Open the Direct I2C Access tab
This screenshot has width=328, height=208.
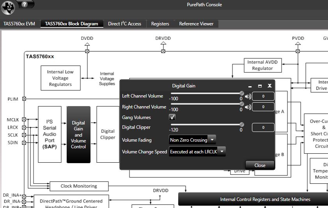click(125, 24)
